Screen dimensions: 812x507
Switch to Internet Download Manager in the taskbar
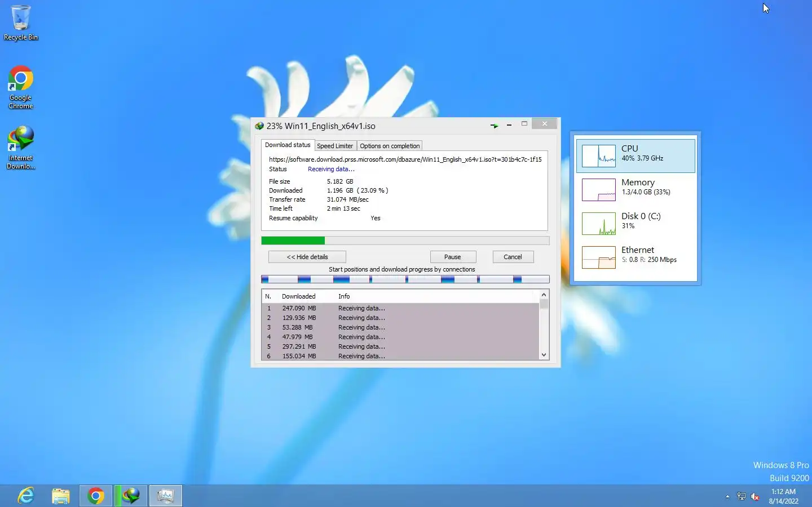click(x=131, y=496)
